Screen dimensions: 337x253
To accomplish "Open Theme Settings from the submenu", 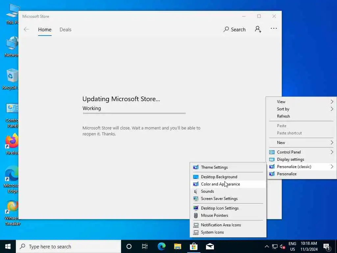I will point(228,167).
